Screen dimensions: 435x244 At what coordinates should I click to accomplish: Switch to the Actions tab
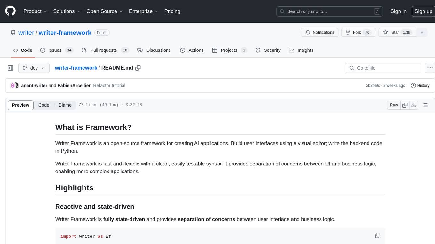[x=192, y=50]
